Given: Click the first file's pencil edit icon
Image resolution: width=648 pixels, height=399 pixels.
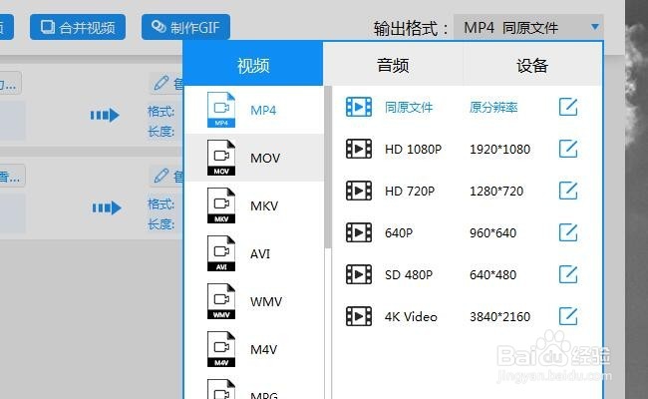Looking at the screenshot, I should coord(162,83).
